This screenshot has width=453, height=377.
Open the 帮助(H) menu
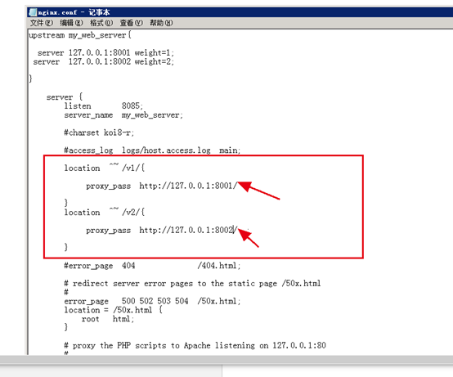coord(161,23)
